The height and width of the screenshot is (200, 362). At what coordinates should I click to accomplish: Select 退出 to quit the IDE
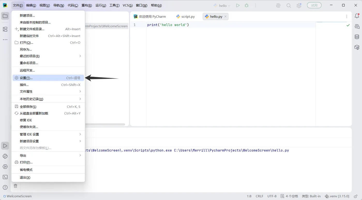48,178
